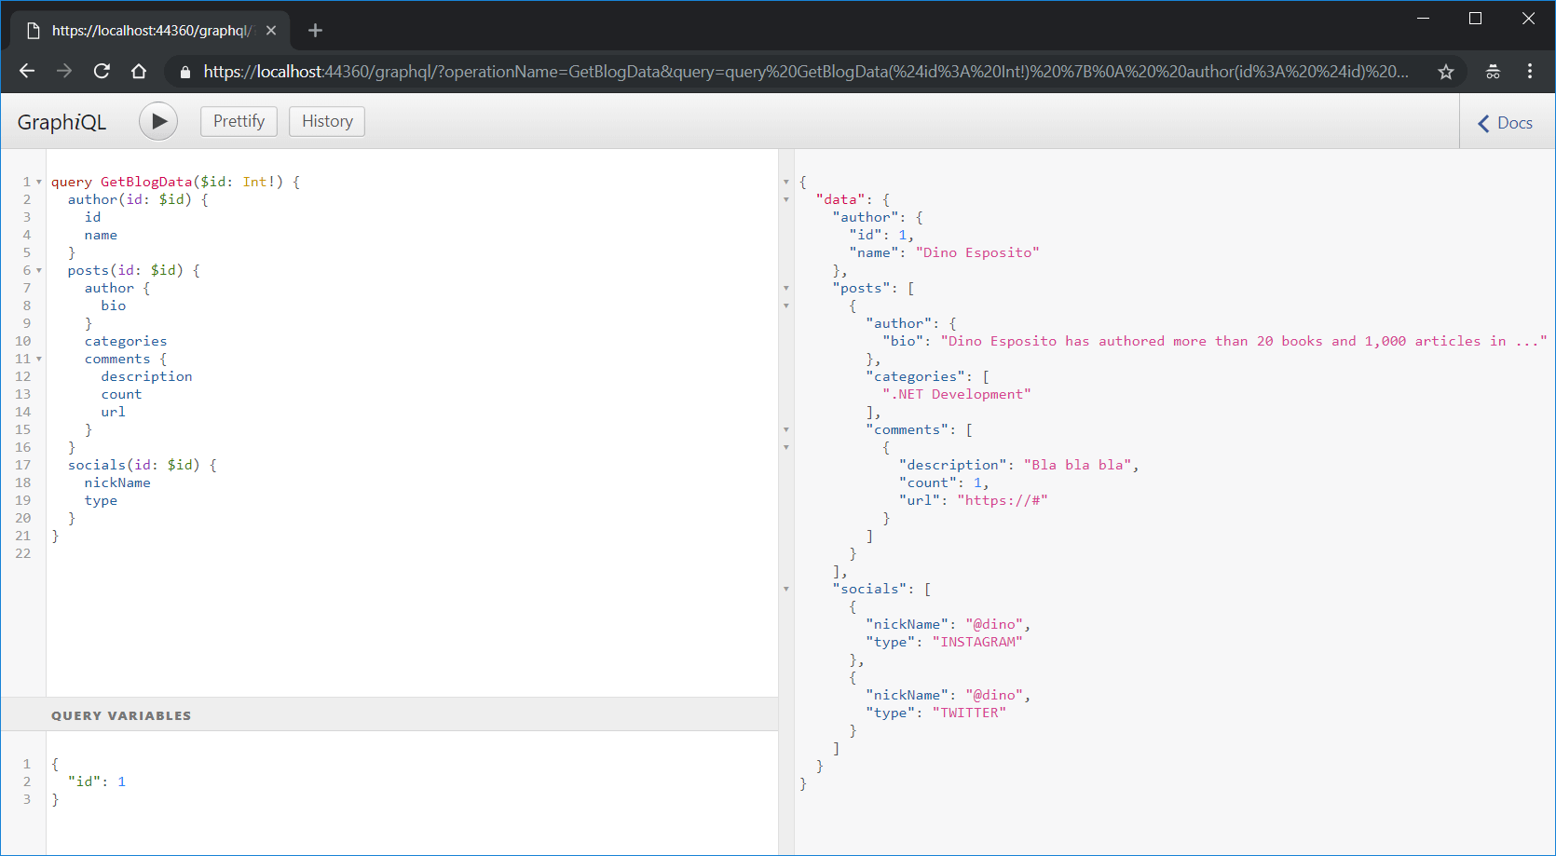The height and width of the screenshot is (856, 1556).
Task: Close the localhost graphql tab
Action: pyautogui.click(x=271, y=31)
